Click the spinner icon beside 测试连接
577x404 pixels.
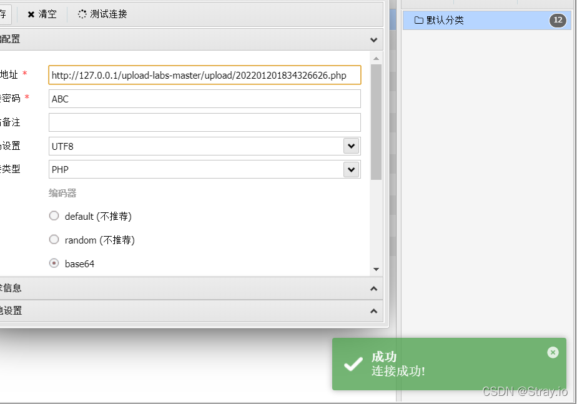pos(82,14)
